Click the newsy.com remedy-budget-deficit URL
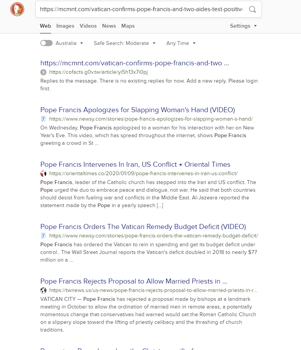This screenshot has height=350, width=301. [154, 236]
